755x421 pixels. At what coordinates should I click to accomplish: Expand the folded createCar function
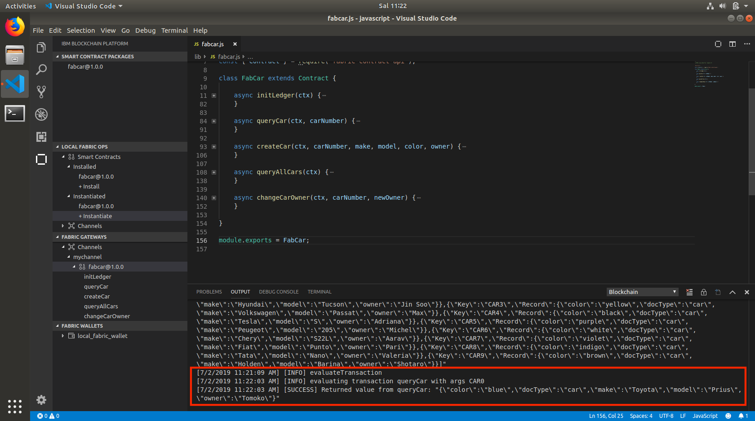point(214,147)
